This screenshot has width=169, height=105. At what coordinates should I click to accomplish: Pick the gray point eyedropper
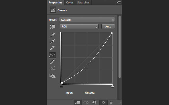(x=52, y=41)
